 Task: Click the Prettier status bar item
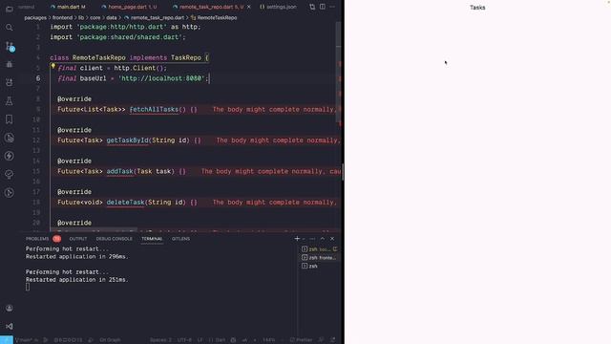click(301, 340)
